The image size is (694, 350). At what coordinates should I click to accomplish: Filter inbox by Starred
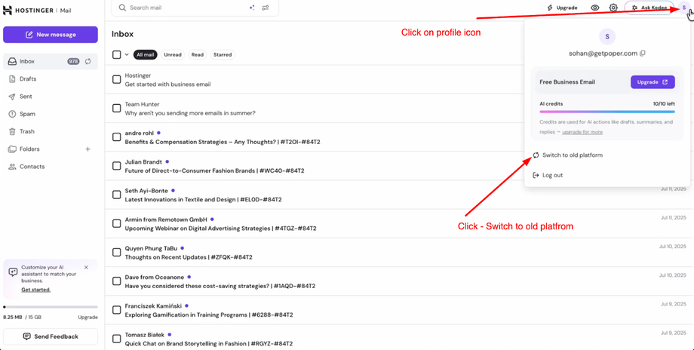(223, 55)
